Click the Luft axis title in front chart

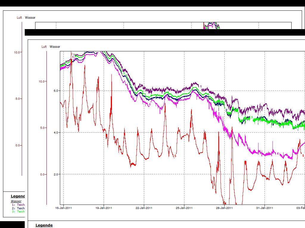pos(44,47)
